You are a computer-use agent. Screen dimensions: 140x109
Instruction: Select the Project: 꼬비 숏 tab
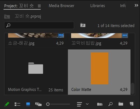pyautogui.click(x=19, y=6)
